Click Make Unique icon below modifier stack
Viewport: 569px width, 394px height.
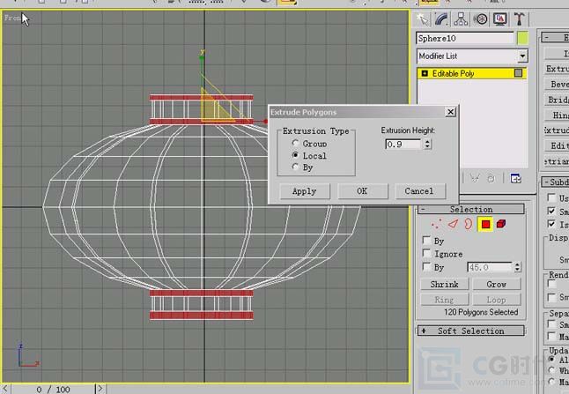(x=475, y=178)
